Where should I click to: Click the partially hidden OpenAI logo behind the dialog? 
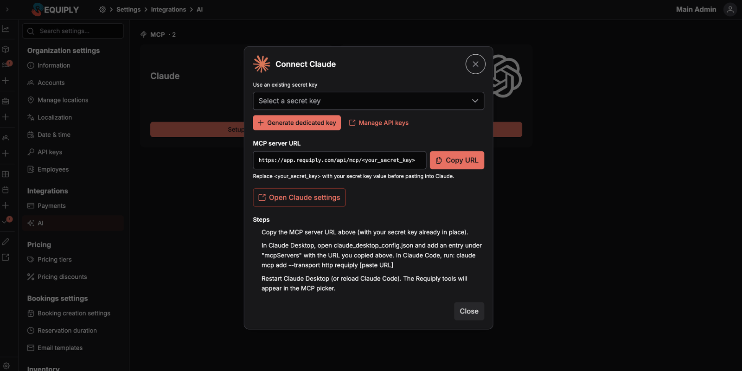click(507, 76)
